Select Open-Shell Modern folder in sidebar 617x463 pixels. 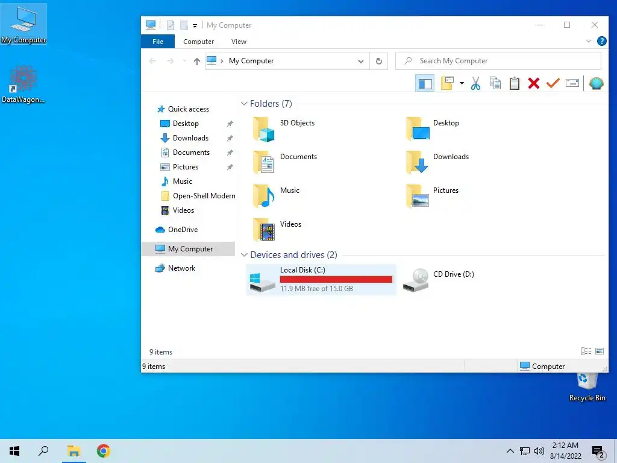pos(204,196)
